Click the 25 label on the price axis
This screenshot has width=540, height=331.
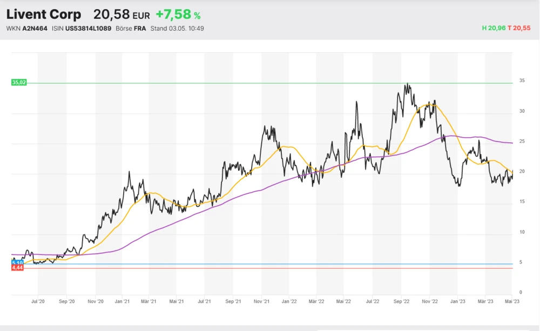[522, 141]
